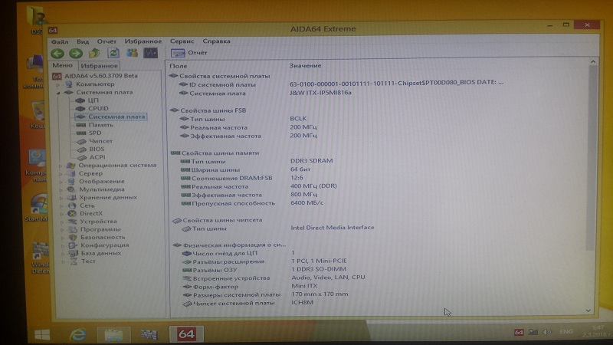Select the Компьютер tree item

[x=95, y=84]
